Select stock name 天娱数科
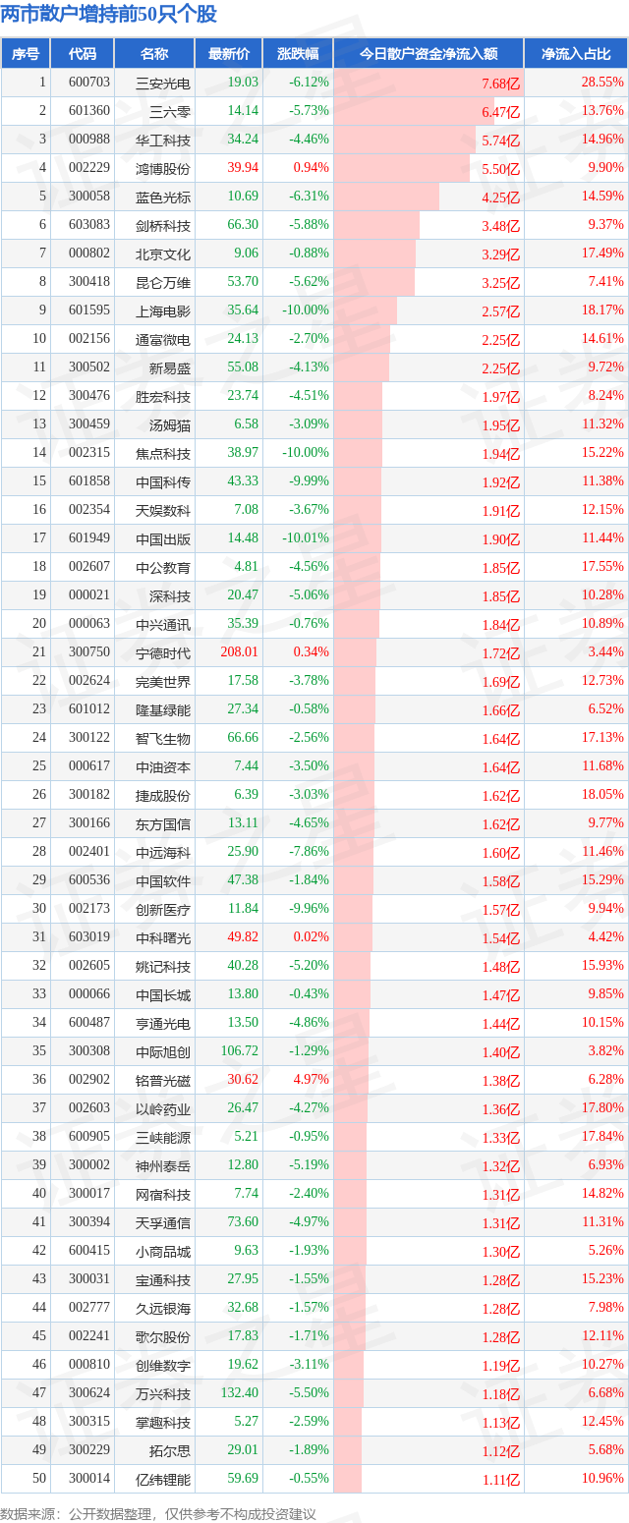 163,510
